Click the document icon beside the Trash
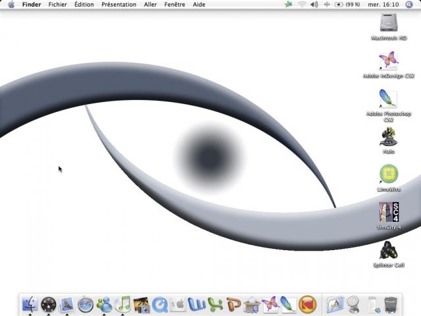 click(x=373, y=305)
